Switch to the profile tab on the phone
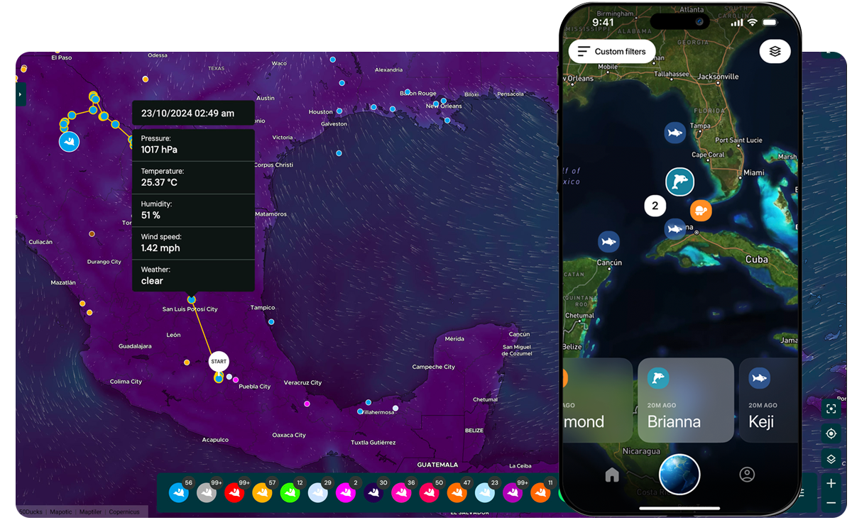The height and width of the screenshot is (520, 852). point(747,475)
